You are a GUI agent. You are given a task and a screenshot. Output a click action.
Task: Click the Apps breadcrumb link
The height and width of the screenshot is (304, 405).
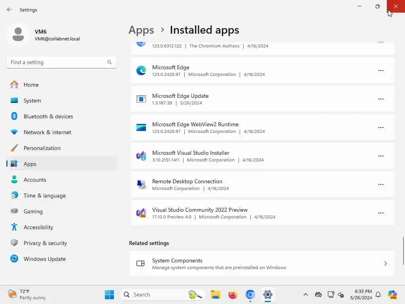[x=141, y=30]
